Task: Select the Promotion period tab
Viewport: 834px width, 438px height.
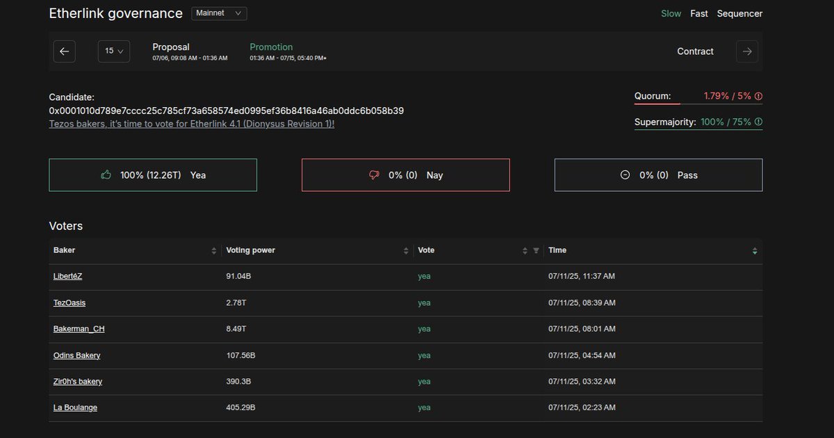Action: [288, 51]
